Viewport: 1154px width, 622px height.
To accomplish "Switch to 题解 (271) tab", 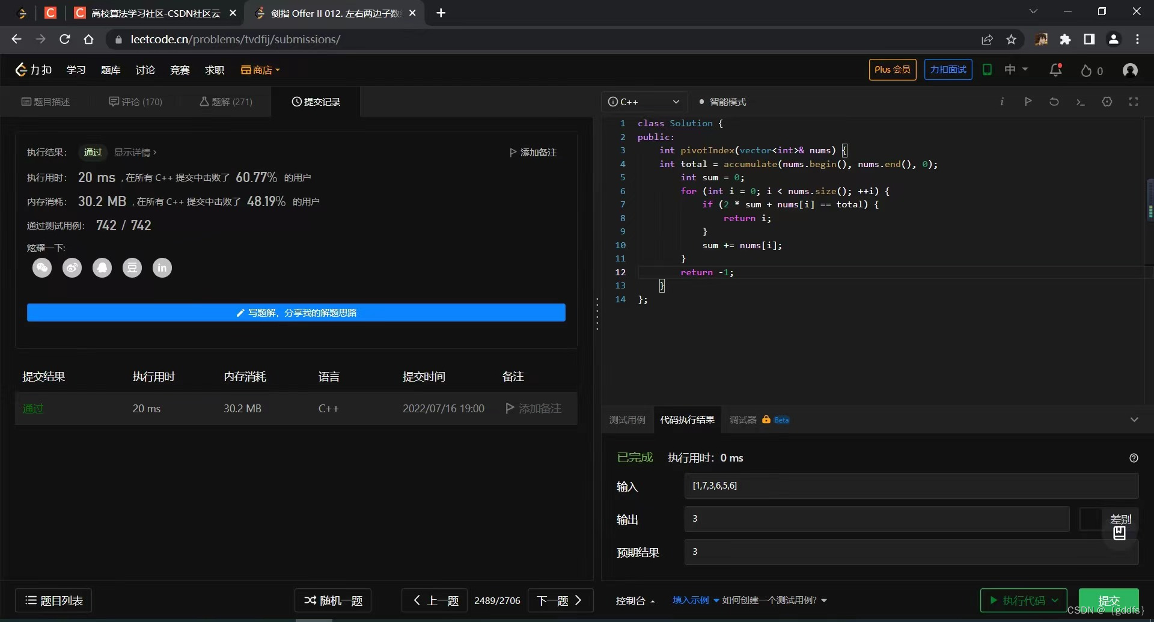I will point(226,102).
